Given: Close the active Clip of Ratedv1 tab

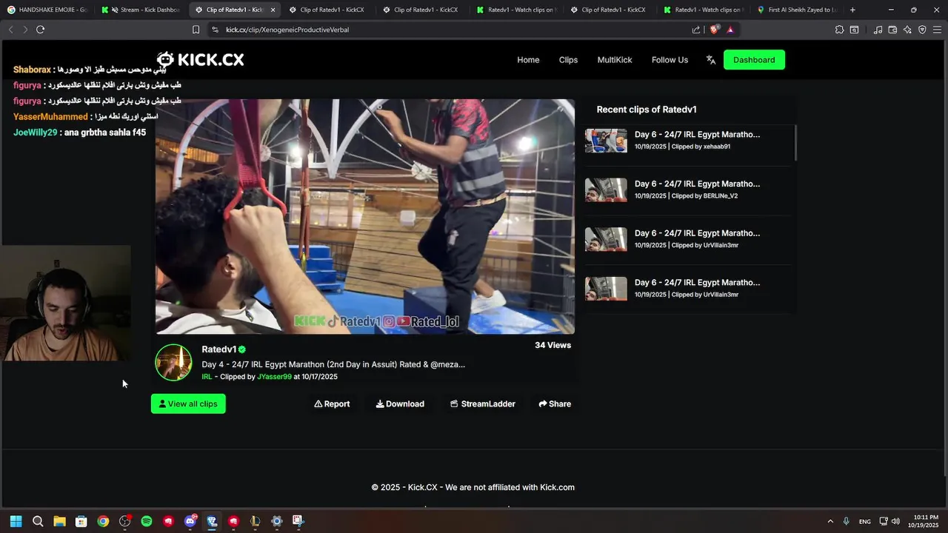Looking at the screenshot, I should [x=273, y=10].
